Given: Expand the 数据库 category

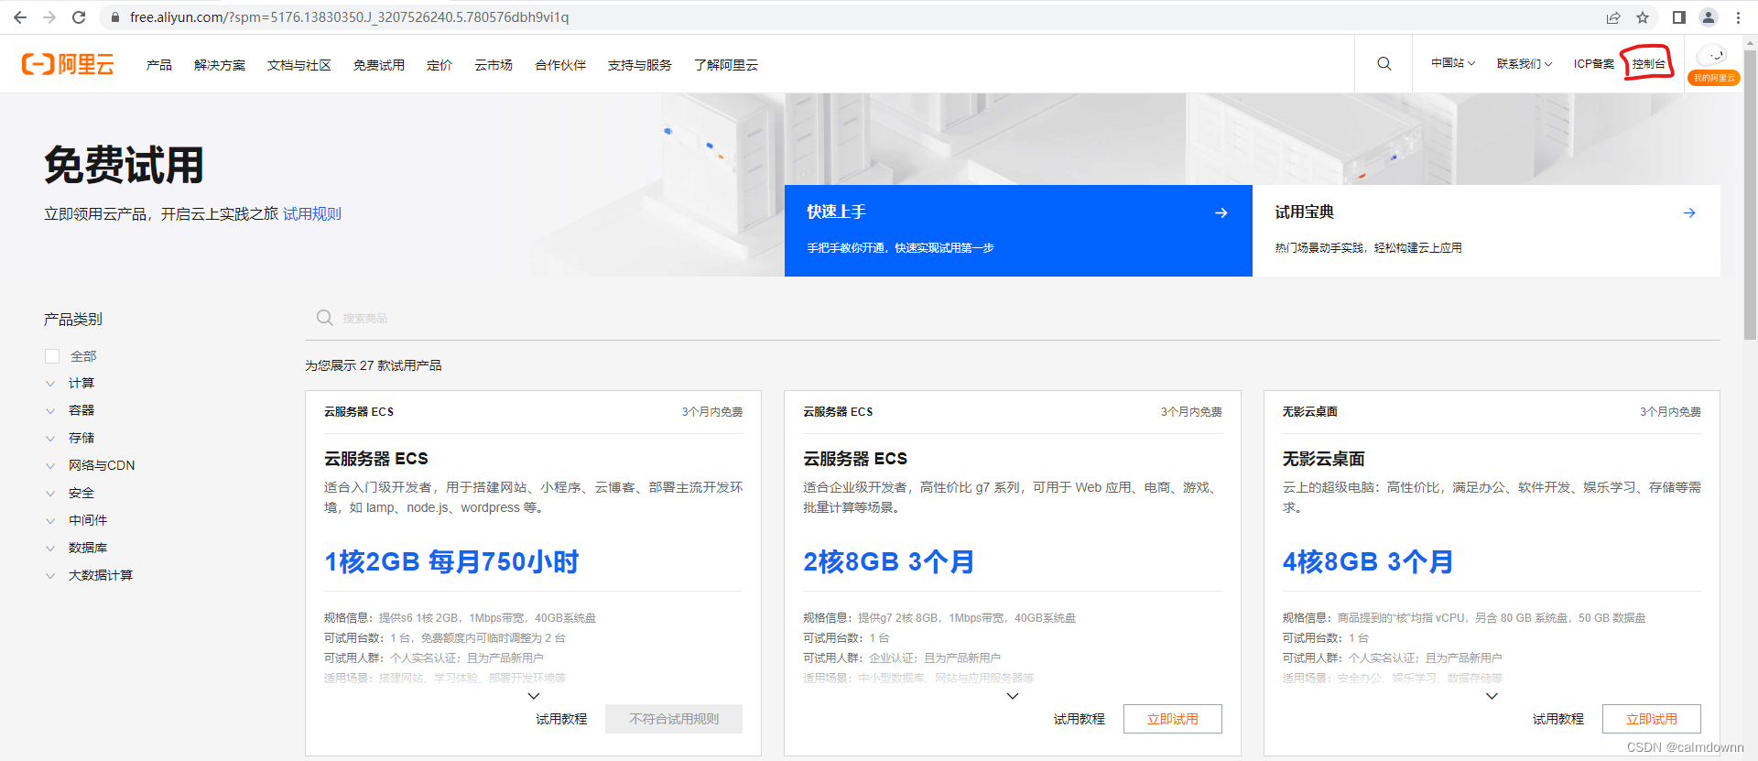Looking at the screenshot, I should click(50, 549).
